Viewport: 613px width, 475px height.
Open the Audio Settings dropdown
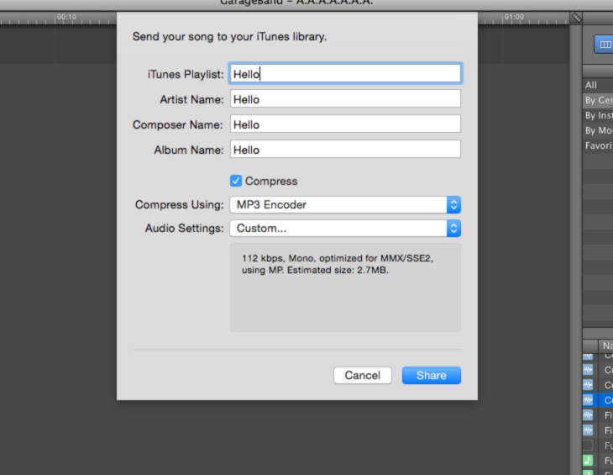[345, 228]
